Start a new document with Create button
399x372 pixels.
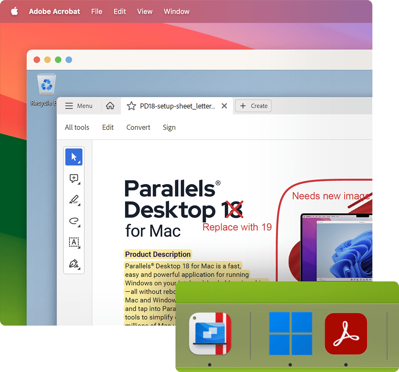(x=253, y=106)
